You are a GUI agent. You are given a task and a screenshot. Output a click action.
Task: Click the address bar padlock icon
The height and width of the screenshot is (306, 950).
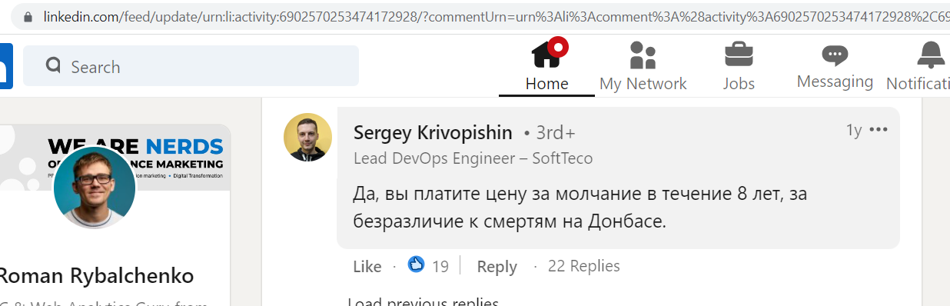(x=28, y=17)
